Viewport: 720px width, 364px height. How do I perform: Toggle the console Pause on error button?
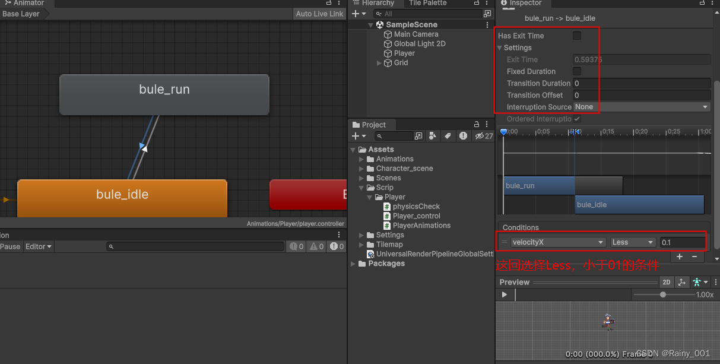click(x=10, y=246)
